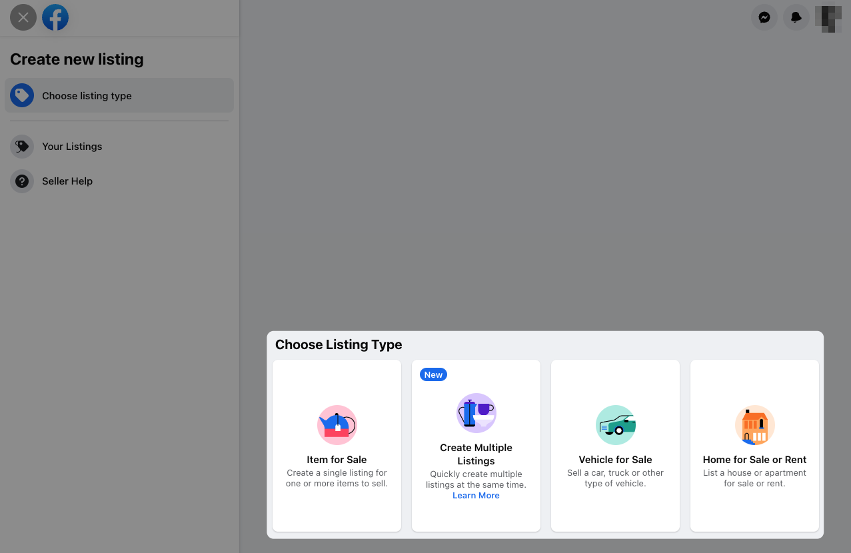The height and width of the screenshot is (553, 851).
Task: Click the Seller Help question mark icon
Action: tap(22, 181)
